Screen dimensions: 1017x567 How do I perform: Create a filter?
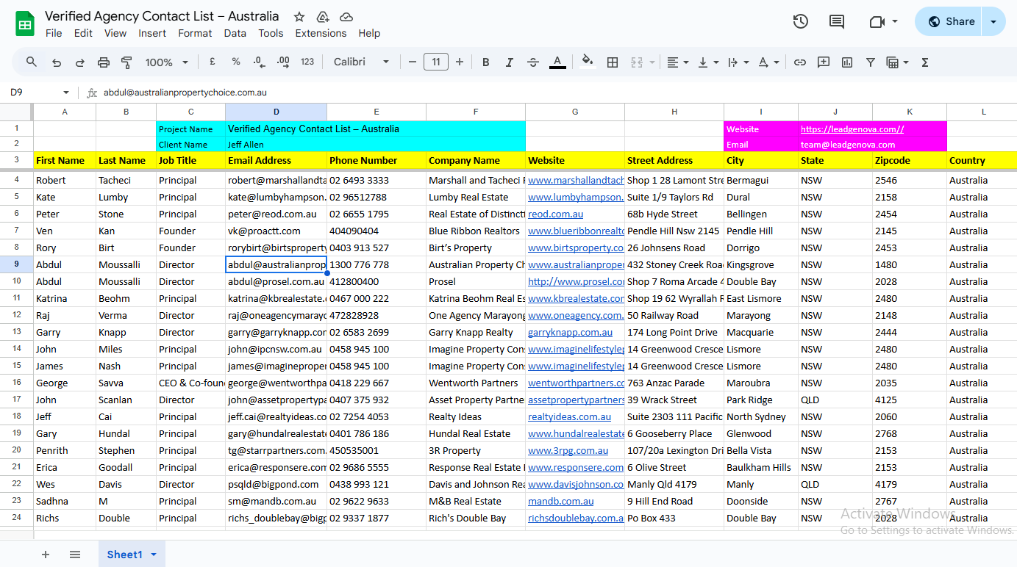tap(871, 62)
